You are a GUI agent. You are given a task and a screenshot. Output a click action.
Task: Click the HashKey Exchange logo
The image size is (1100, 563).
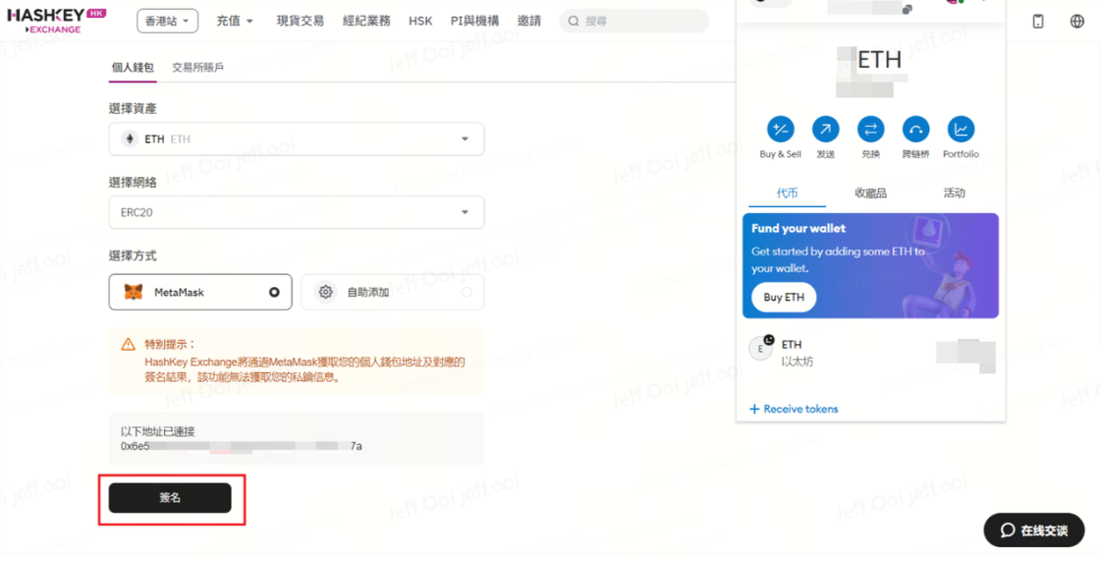[57, 21]
